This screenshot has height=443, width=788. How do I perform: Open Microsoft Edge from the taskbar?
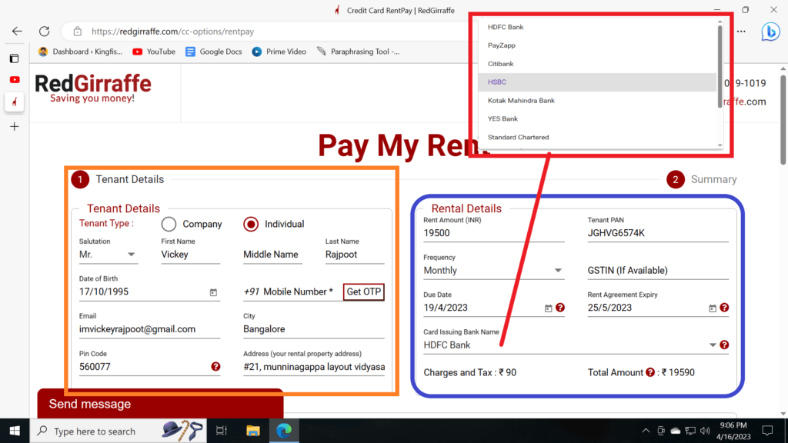(x=284, y=431)
